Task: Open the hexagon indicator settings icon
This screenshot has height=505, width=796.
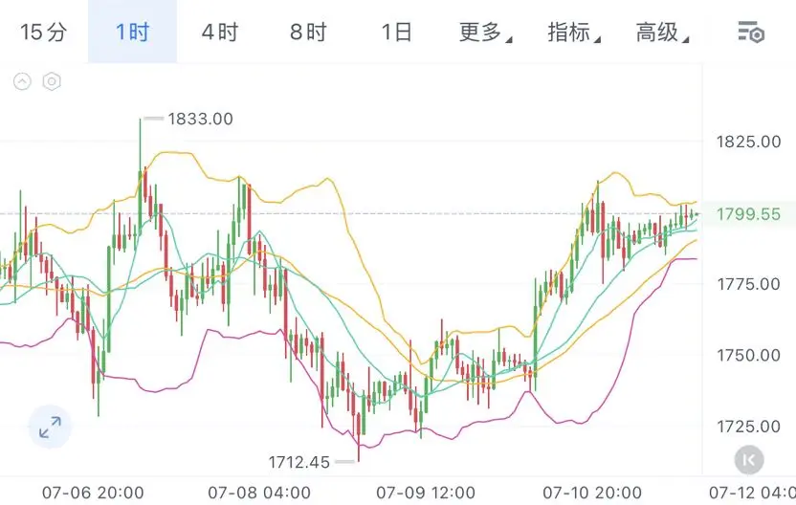Action: (x=52, y=81)
